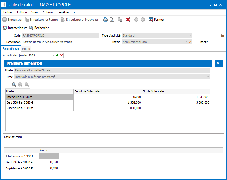Open the Actions menu

(48, 12)
